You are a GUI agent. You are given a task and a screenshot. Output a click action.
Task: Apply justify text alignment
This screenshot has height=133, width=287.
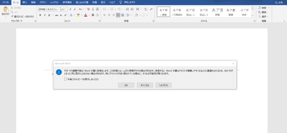tap(118, 15)
